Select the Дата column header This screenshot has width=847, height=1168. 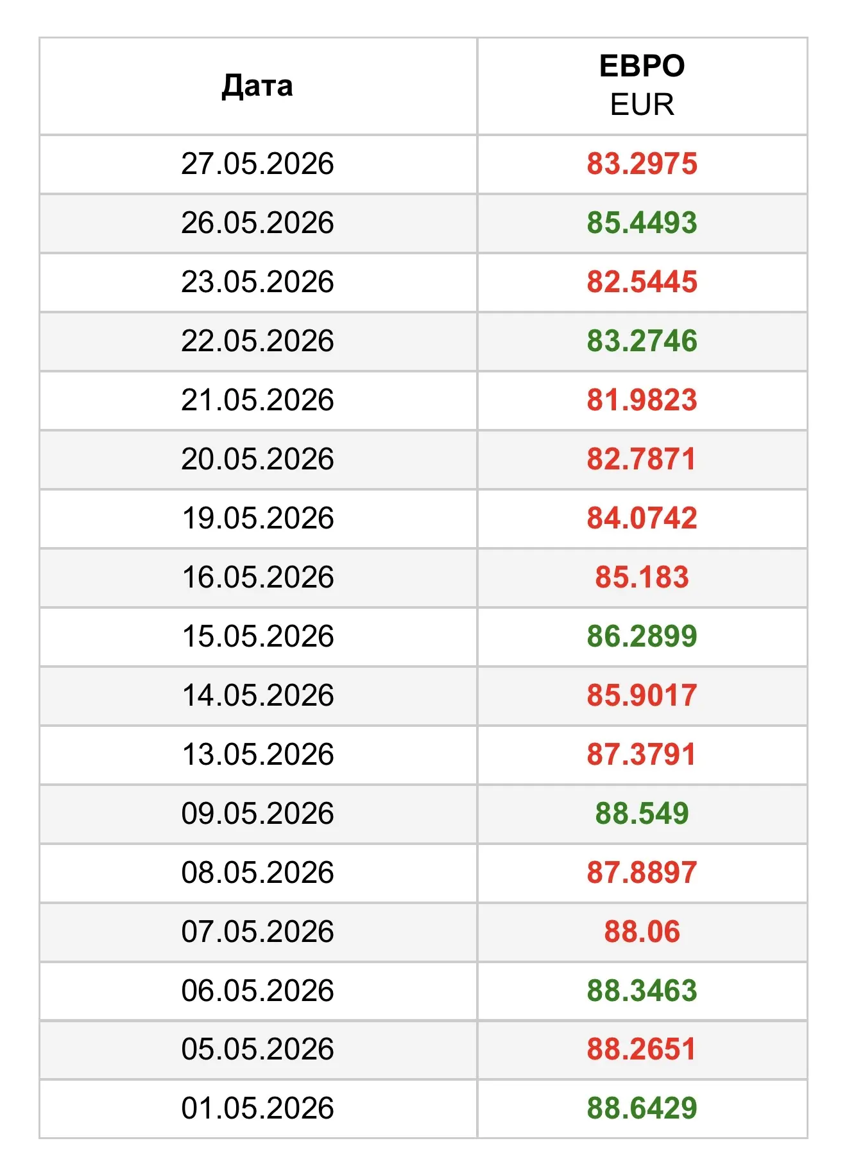pyautogui.click(x=257, y=86)
